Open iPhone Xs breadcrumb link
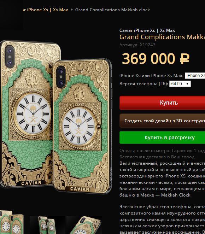 (x=35, y=10)
